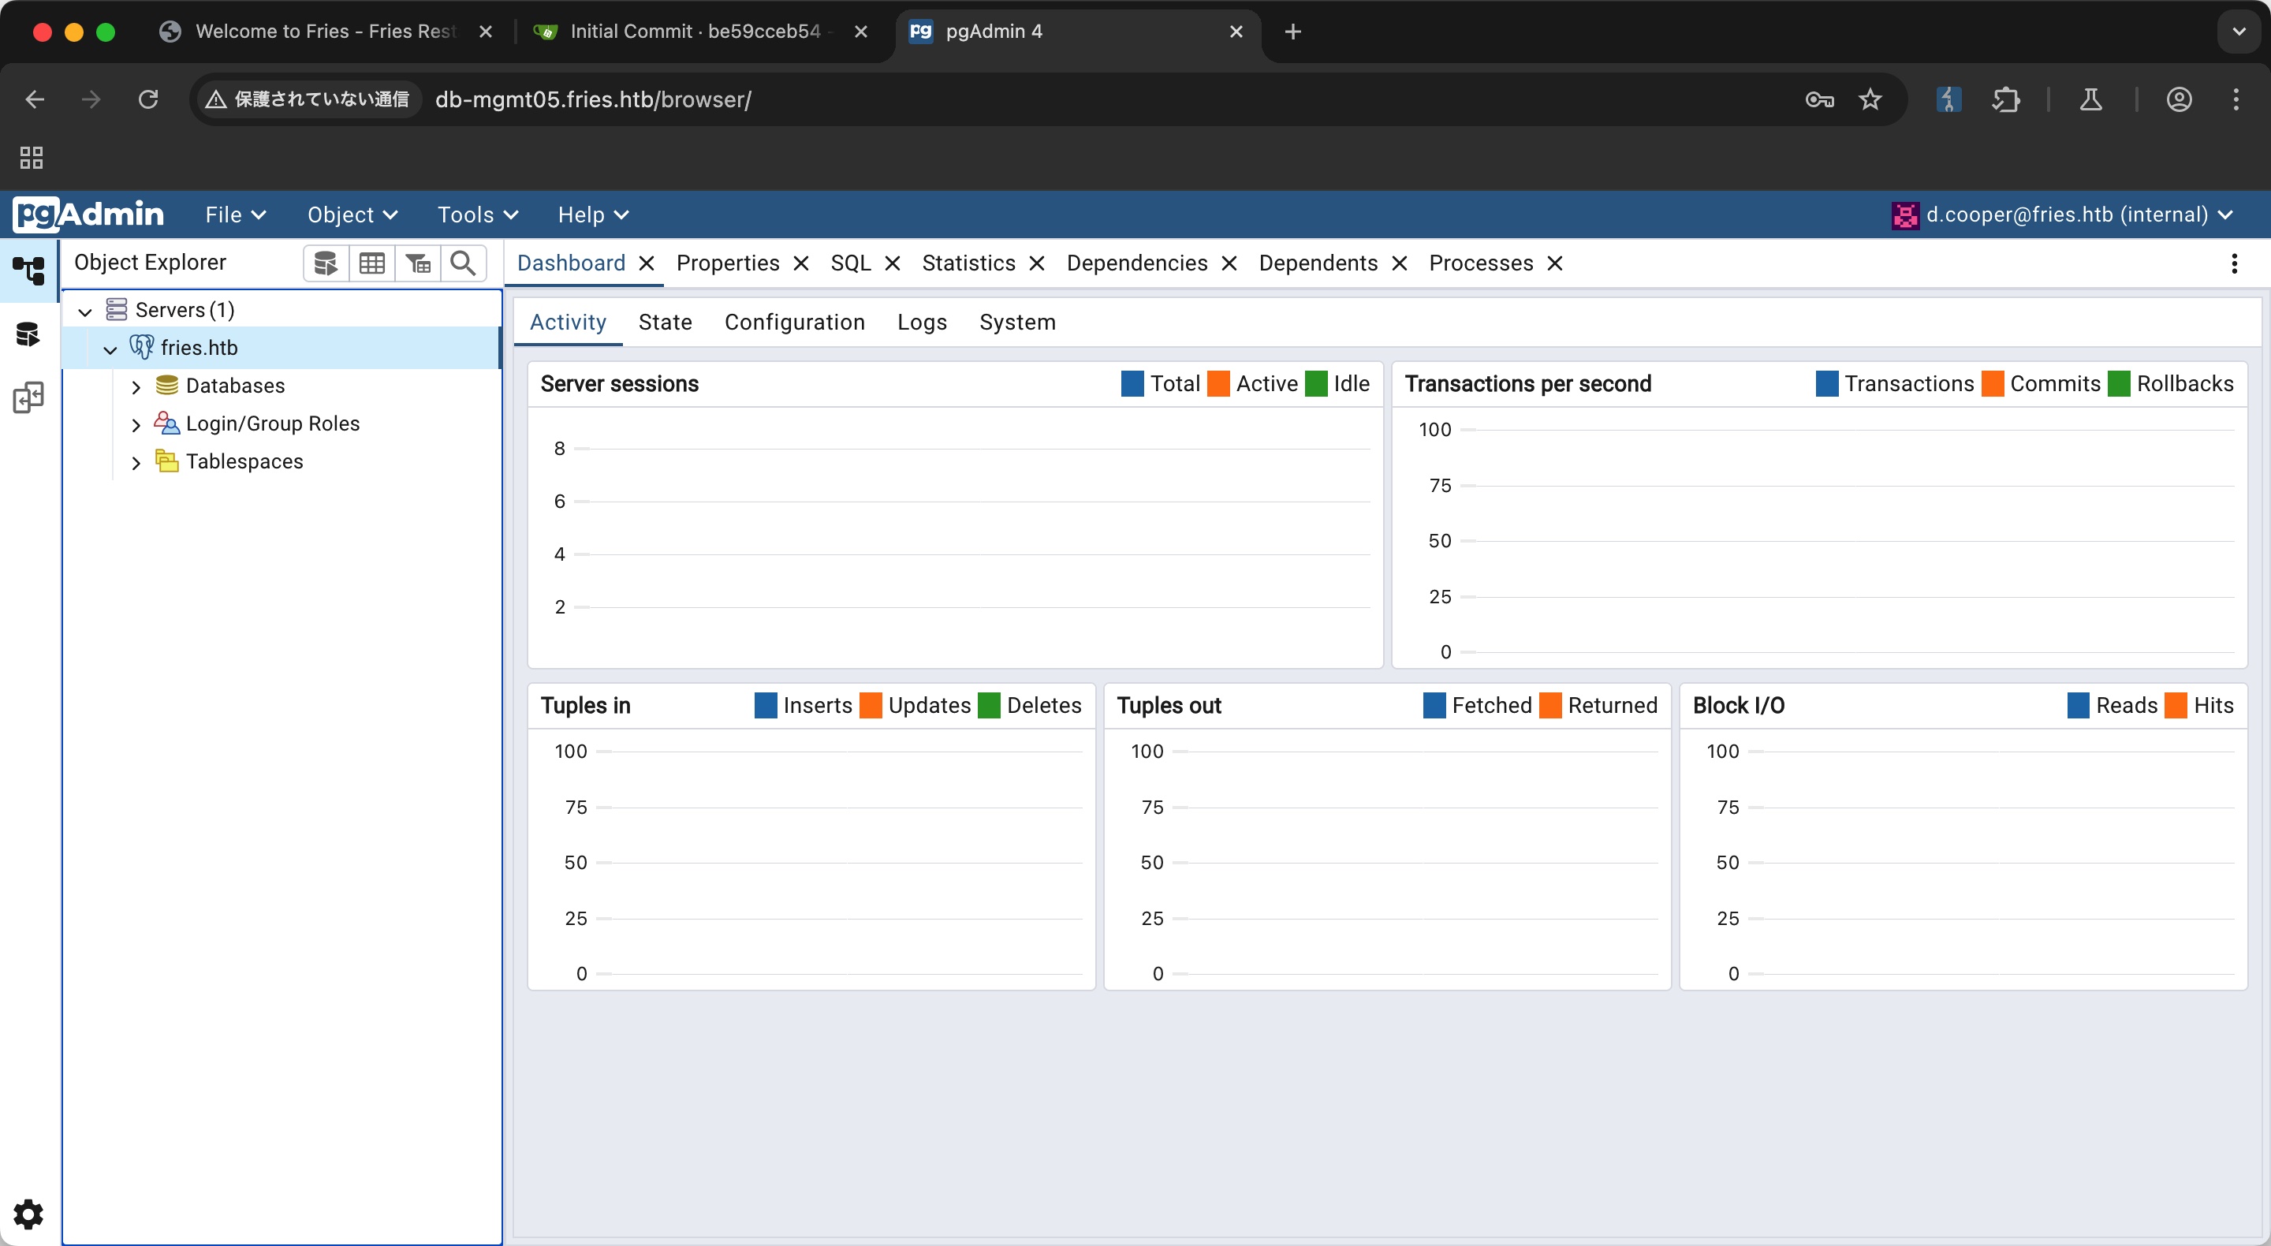Screen dimensions: 2271x1246
Task: Close the Dashboard tab
Action: [x=647, y=263]
